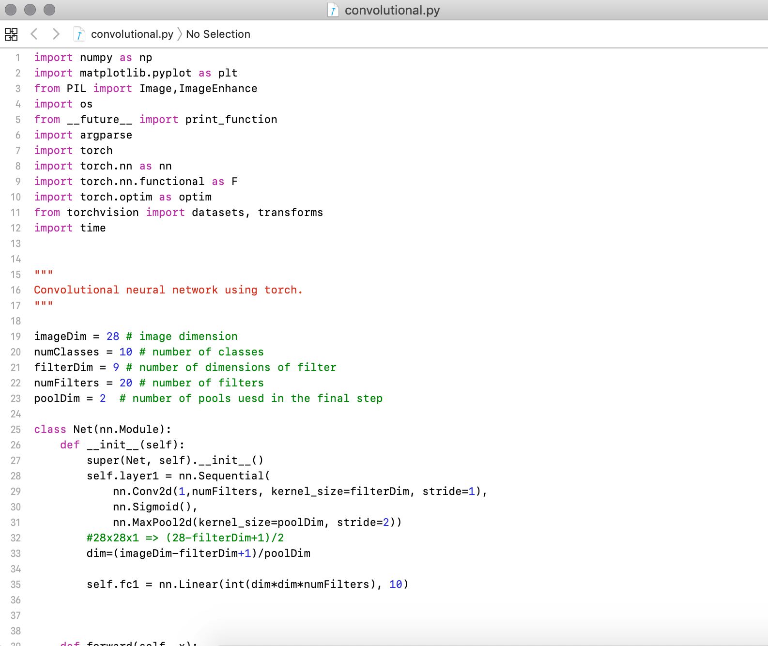Click line number 15 in gutter
Viewport: 768px width, 646px height.
click(x=16, y=275)
